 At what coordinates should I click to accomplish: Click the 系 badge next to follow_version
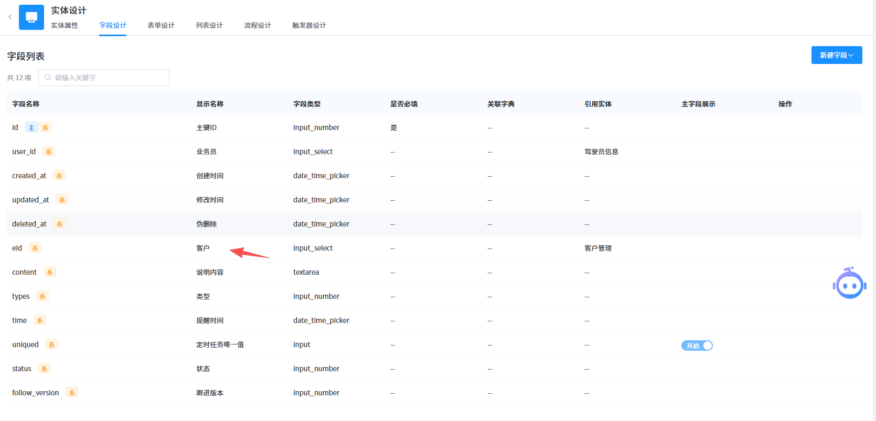click(72, 393)
